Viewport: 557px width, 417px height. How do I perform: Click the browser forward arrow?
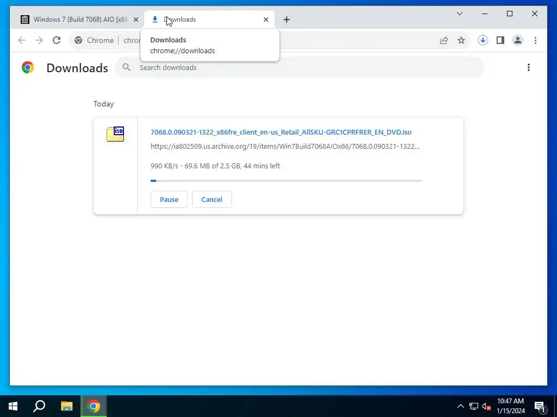(x=39, y=40)
